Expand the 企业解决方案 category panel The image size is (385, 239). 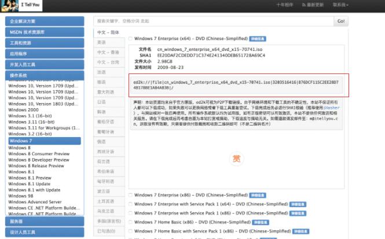pos(44,21)
